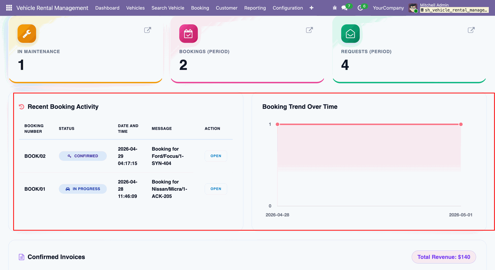Click the pink calendar bookings icon
The image size is (495, 270).
(x=188, y=34)
